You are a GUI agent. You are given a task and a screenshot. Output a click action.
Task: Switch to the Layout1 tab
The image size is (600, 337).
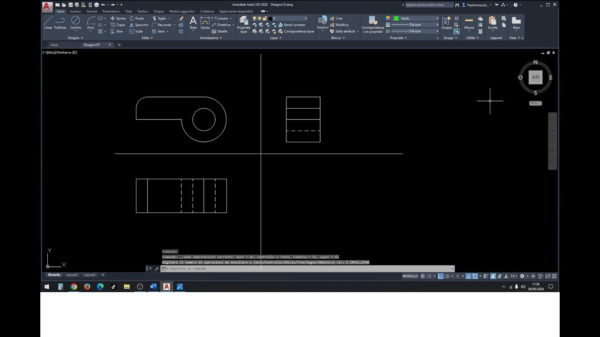(x=72, y=275)
